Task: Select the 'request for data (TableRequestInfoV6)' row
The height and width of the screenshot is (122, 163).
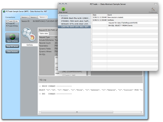Action: [x=125, y=23]
